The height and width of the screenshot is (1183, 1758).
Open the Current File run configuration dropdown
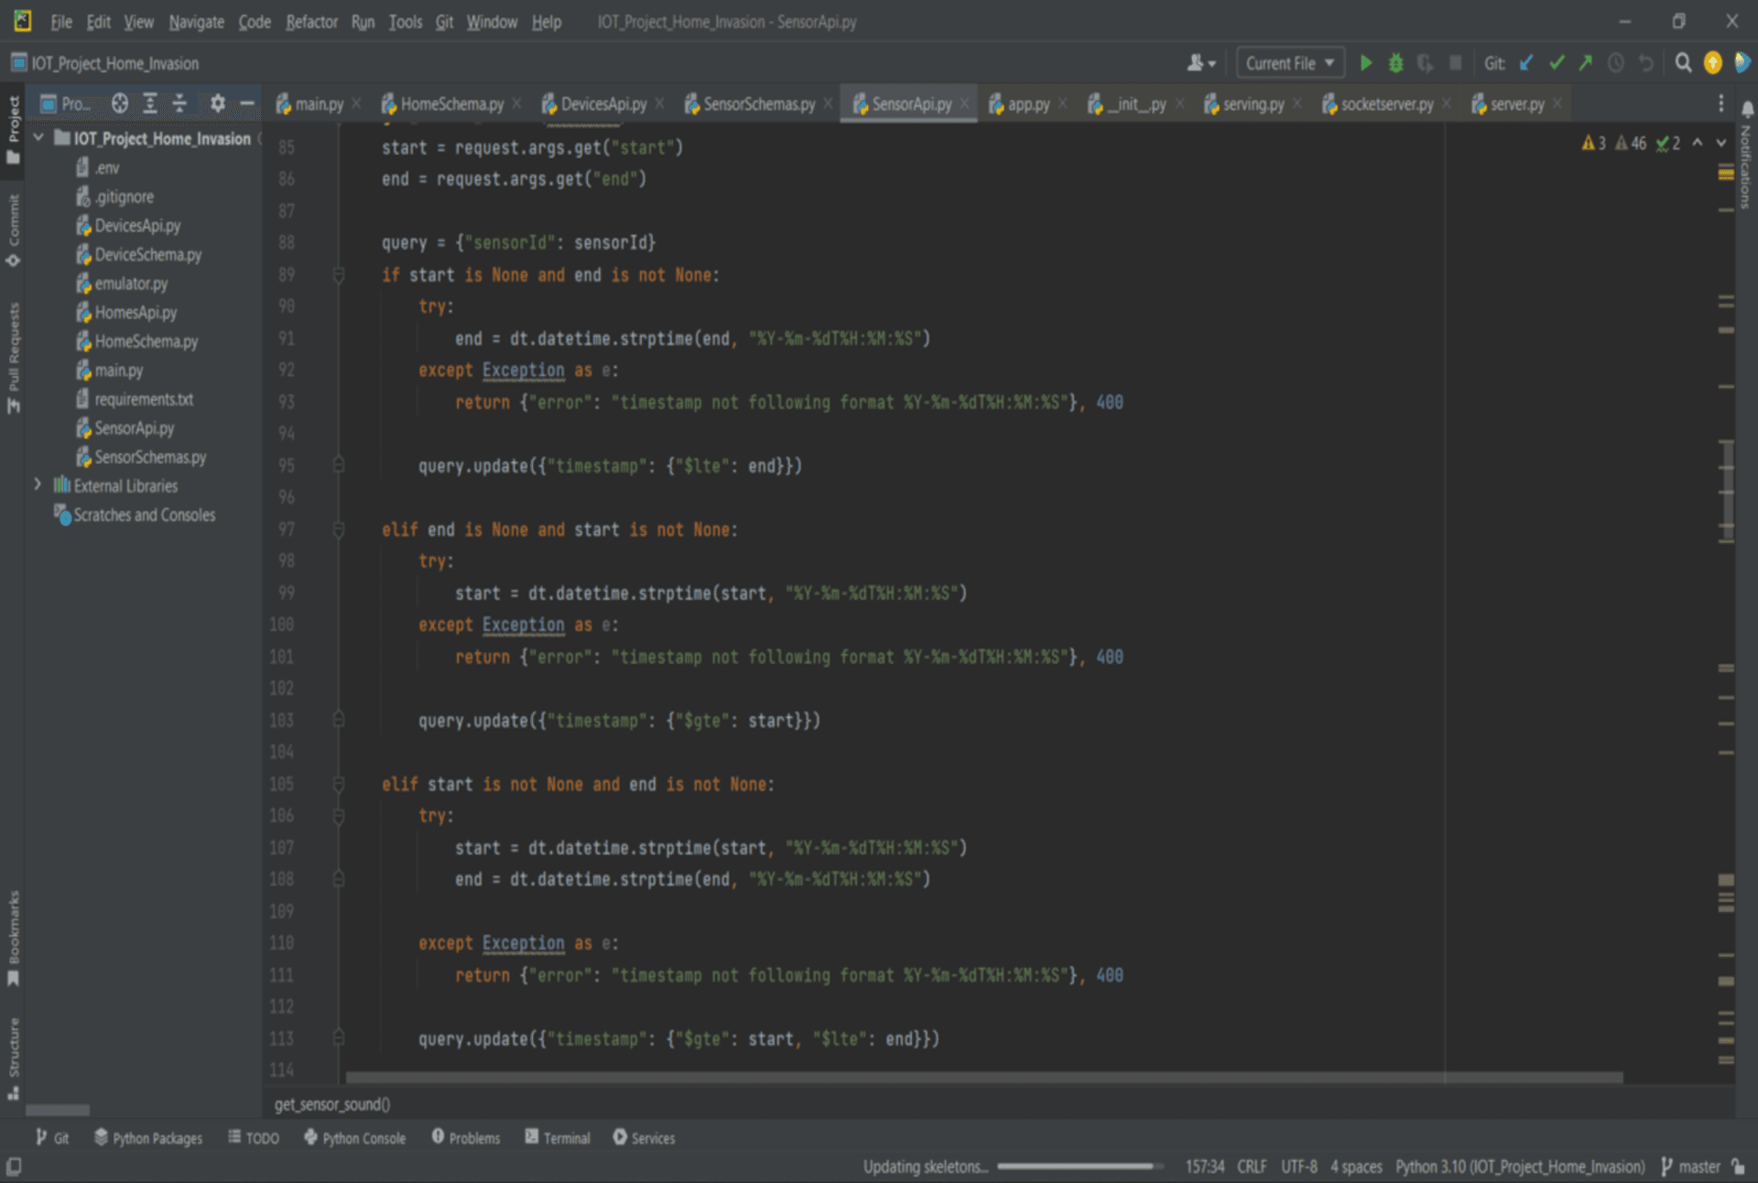1290,63
